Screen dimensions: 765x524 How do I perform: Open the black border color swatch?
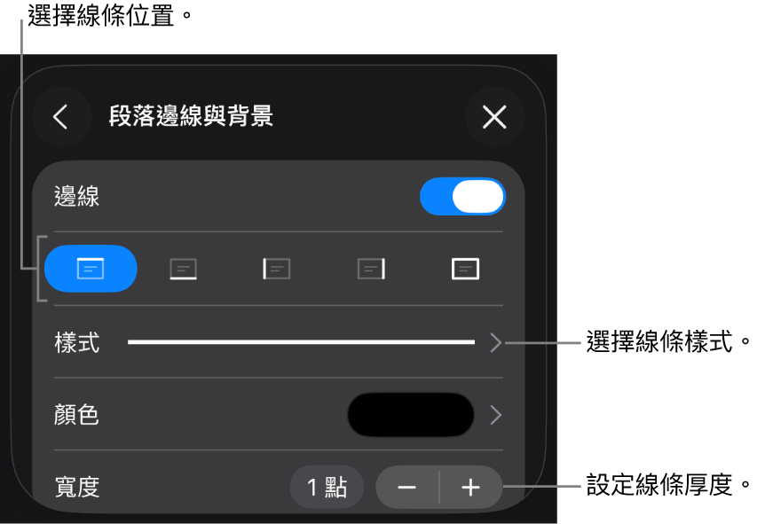(x=411, y=415)
